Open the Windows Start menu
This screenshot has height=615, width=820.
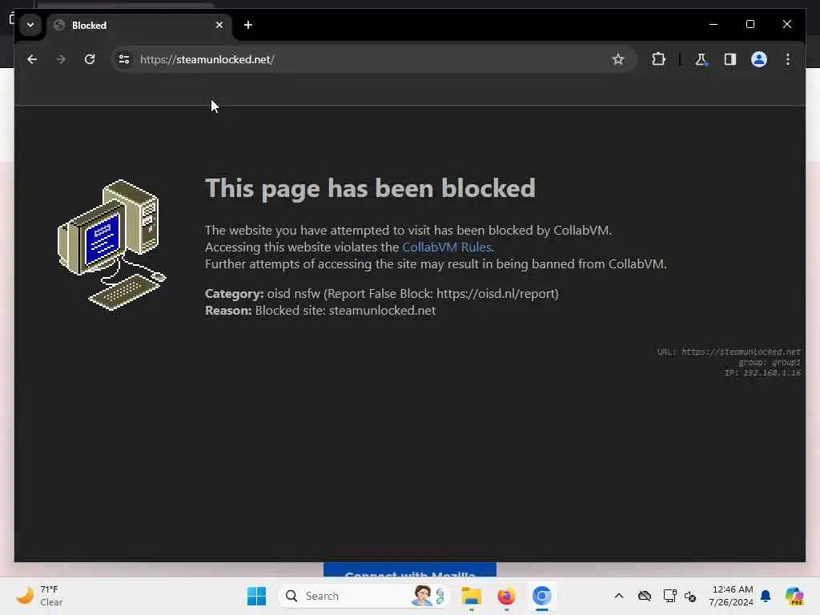(x=256, y=596)
